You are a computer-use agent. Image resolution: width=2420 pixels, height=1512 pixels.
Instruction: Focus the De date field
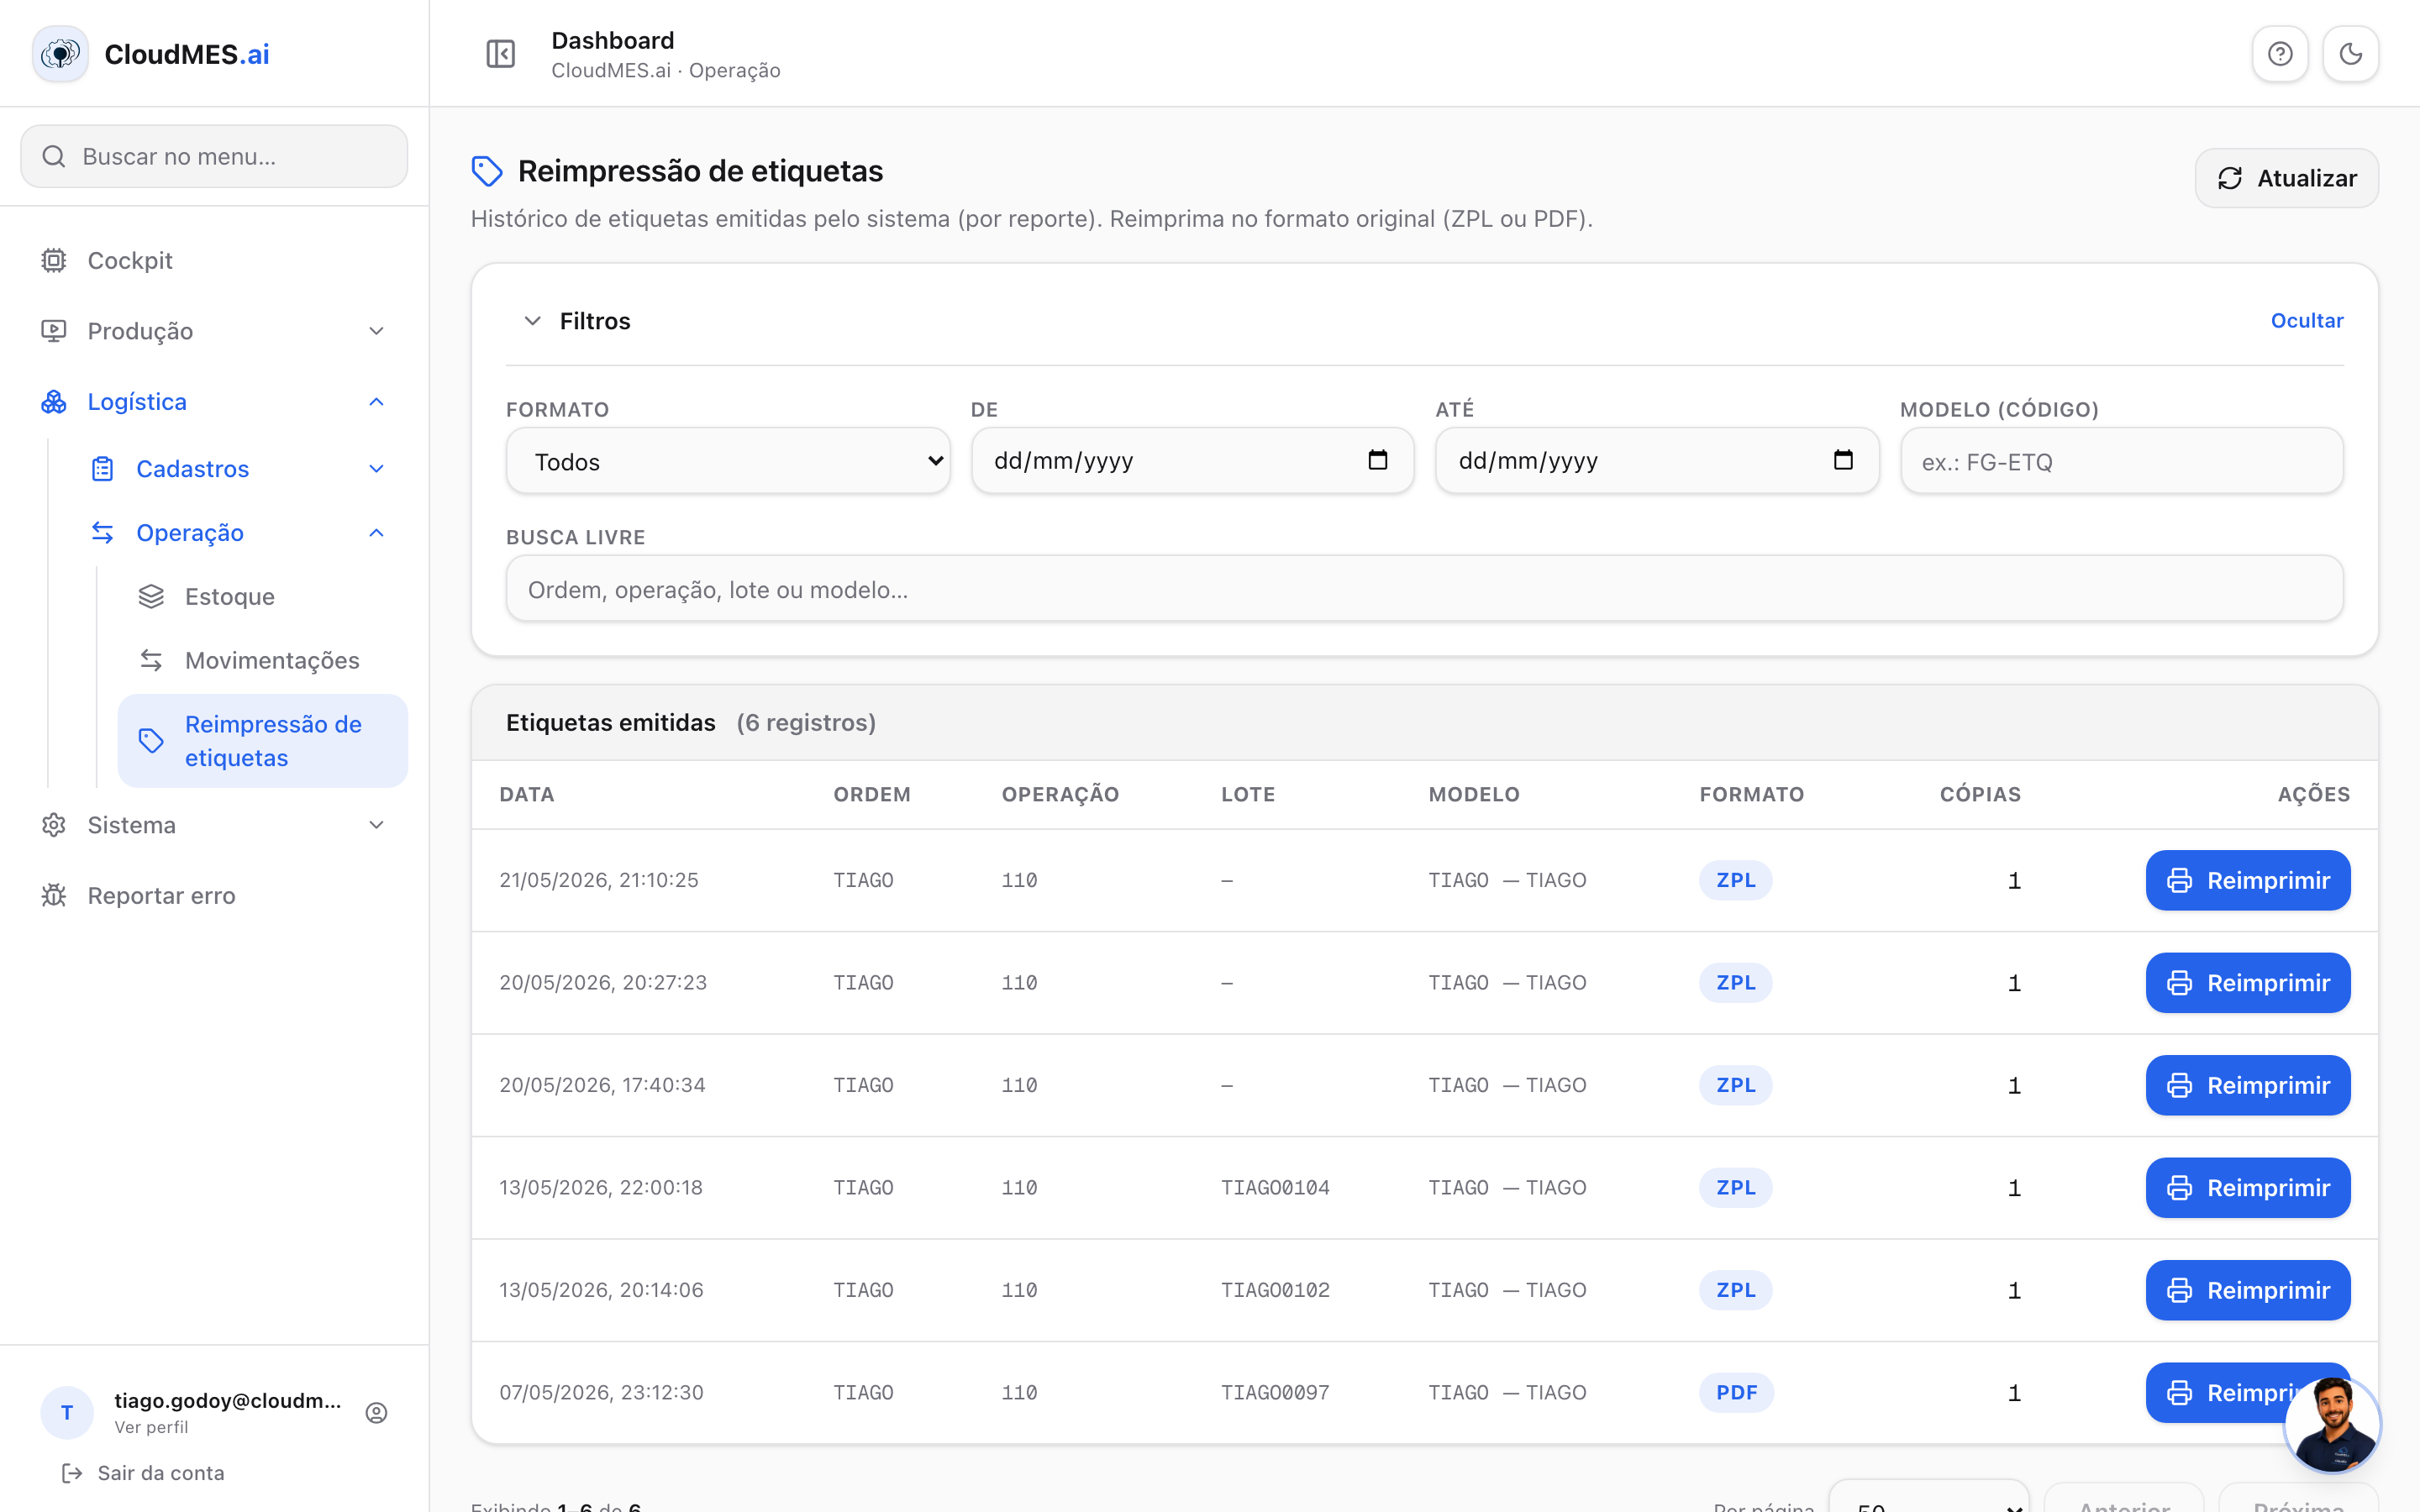[x=1192, y=461]
